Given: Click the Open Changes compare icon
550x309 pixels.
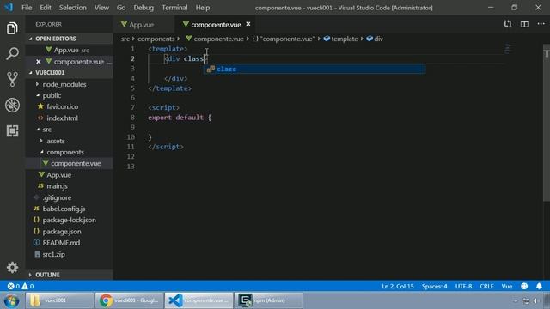Looking at the screenshot, I should [508, 24].
